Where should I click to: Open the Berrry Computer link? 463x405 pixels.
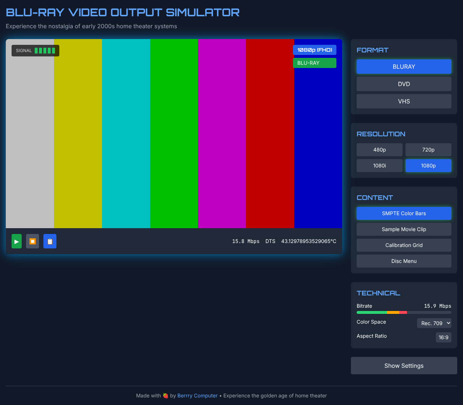tap(197, 396)
